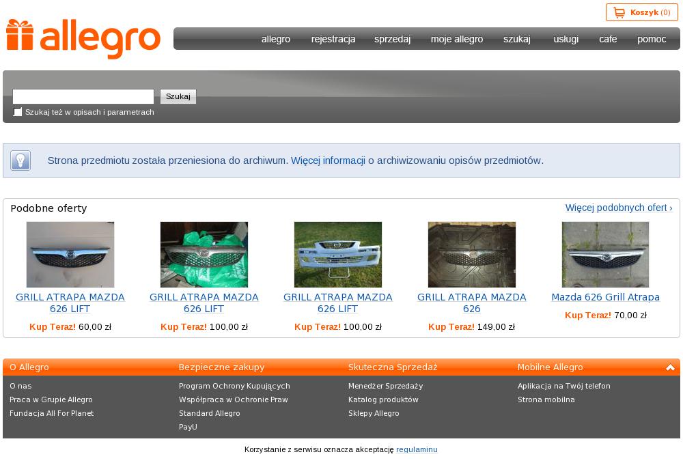
Task: Open the 'cafe' menu item
Action: (x=608, y=39)
